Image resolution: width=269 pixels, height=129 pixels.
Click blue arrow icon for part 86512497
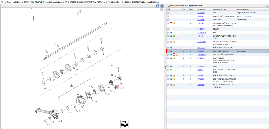(171, 85)
